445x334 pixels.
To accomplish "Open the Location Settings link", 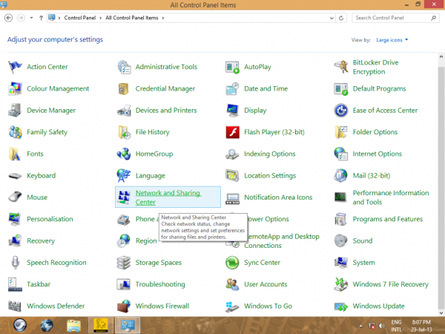I will tap(270, 176).
